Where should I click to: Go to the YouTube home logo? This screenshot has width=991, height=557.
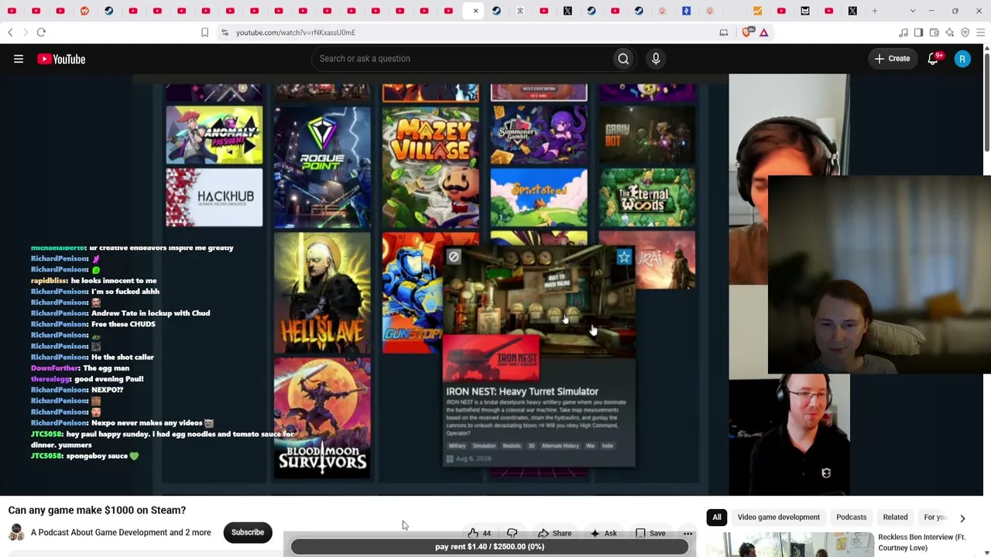[61, 59]
